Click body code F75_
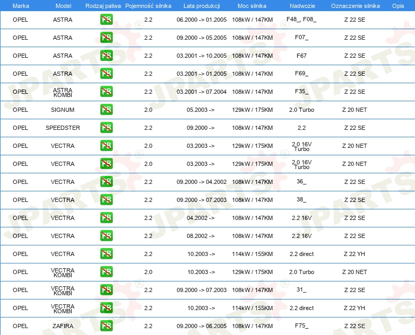415x335 pixels. tap(302, 325)
